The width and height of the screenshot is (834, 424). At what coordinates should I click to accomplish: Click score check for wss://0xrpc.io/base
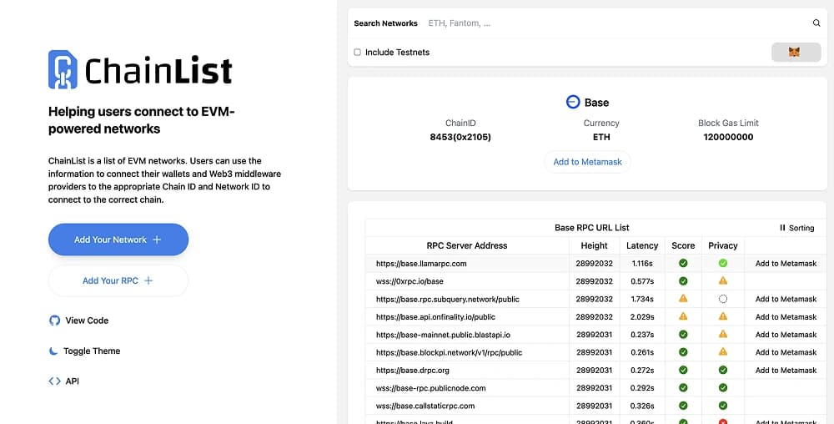click(x=683, y=281)
